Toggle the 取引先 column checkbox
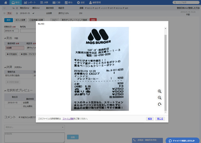201x143 pixels. coord(86,8)
